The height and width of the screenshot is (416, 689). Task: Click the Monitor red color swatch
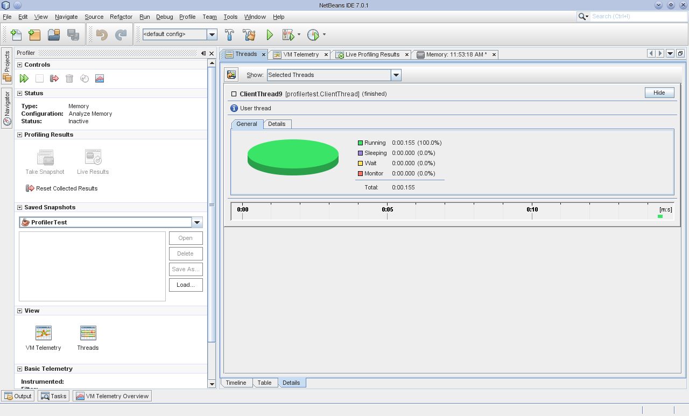point(360,174)
